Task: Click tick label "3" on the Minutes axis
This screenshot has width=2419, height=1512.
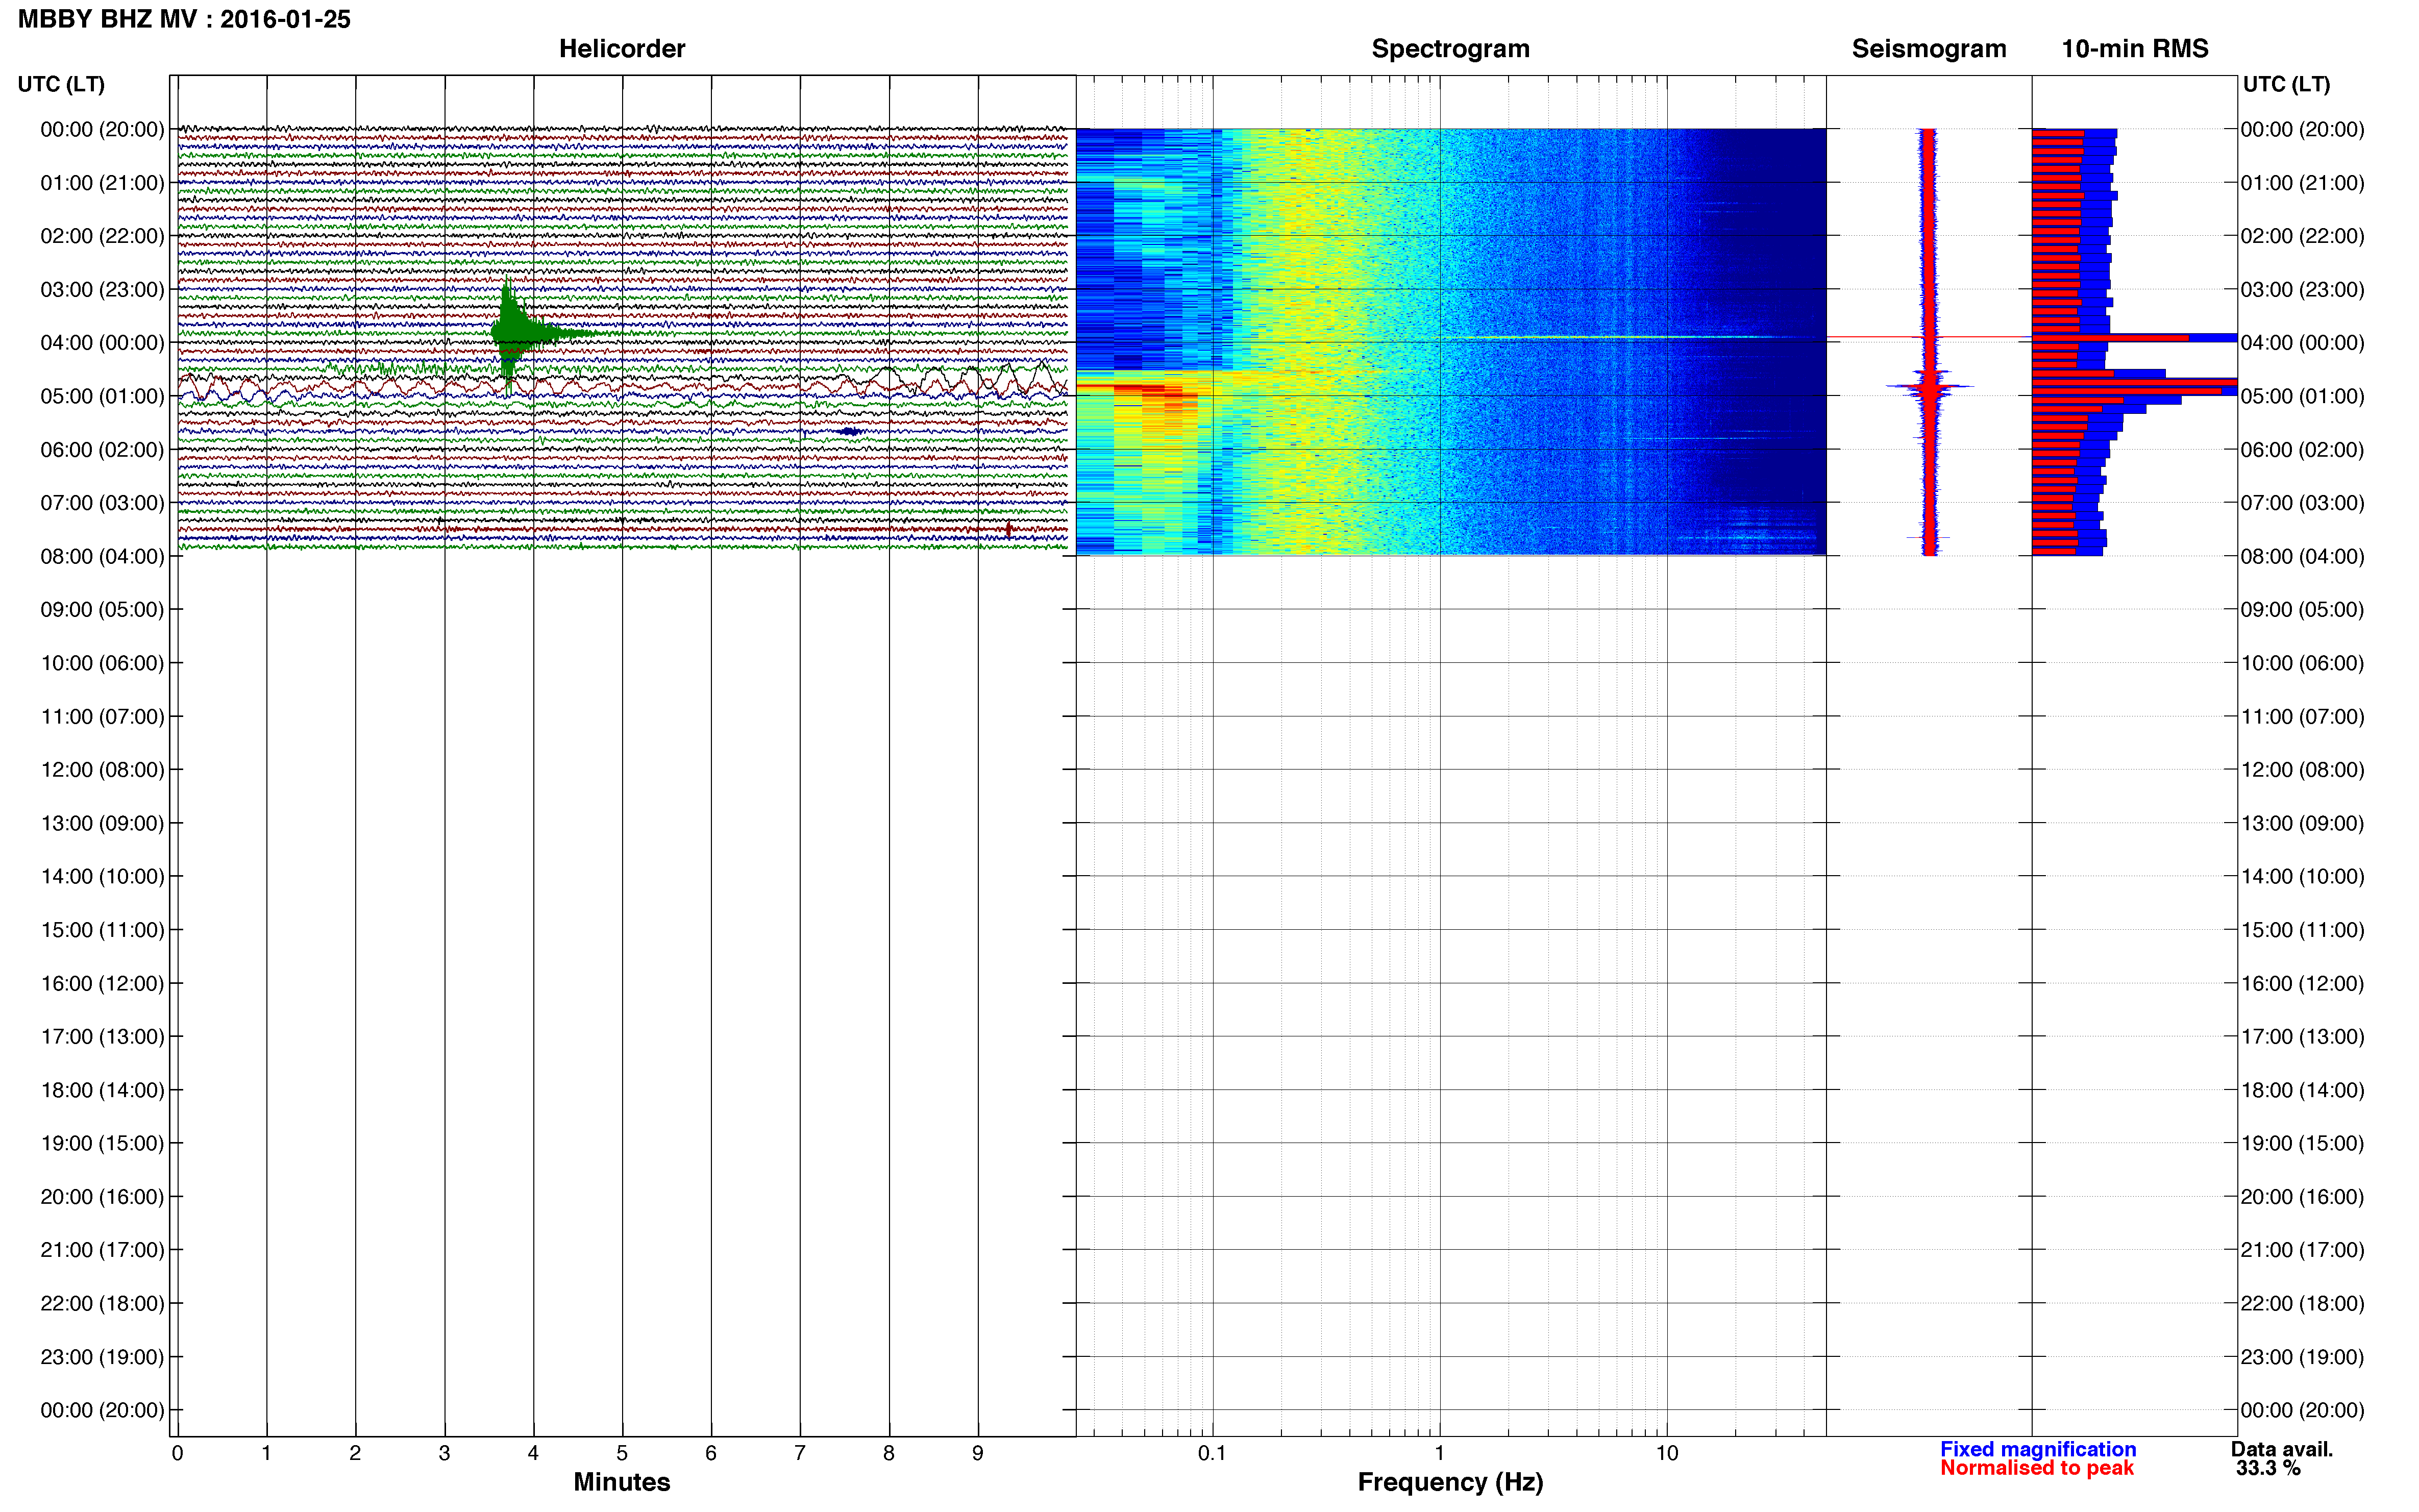Action: point(444,1453)
